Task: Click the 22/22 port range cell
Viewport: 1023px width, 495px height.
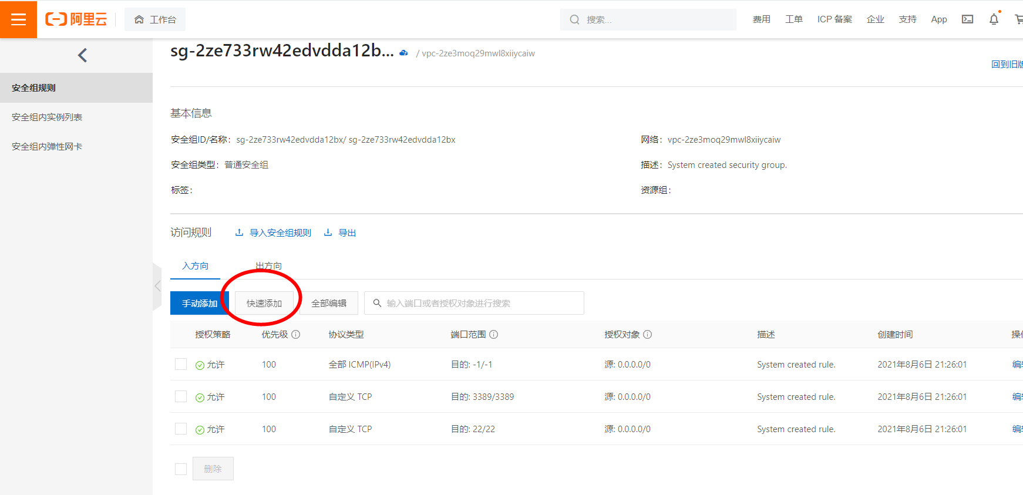Action: [x=473, y=429]
